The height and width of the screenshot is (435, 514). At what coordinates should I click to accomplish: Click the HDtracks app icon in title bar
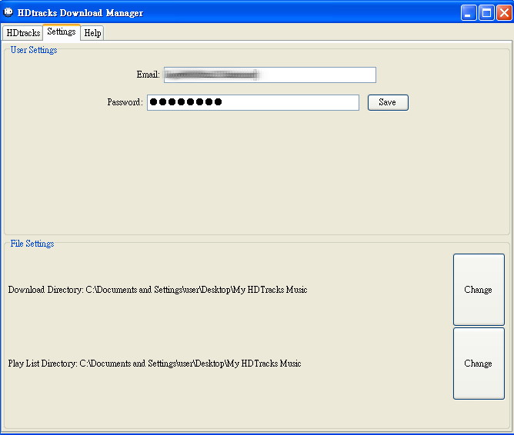click(x=8, y=12)
